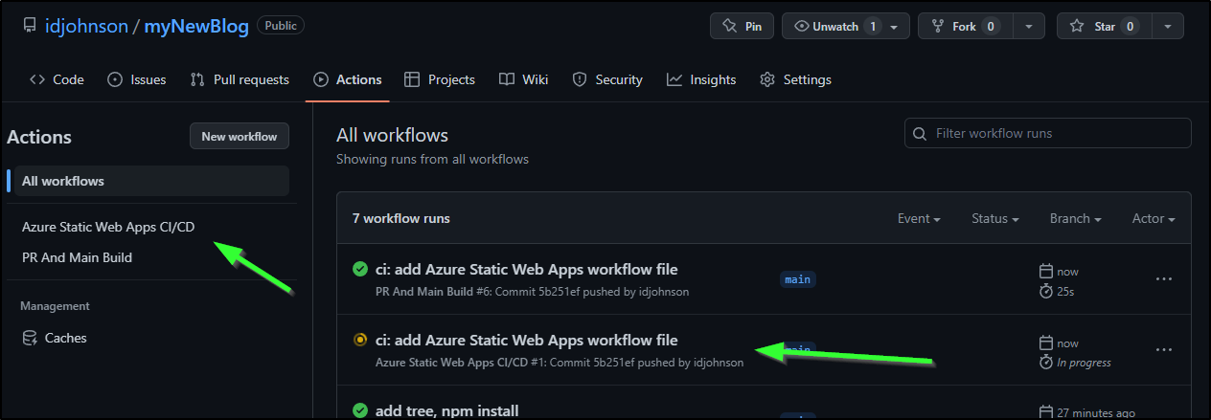1211x420 pixels.
Task: Open the Pull requests tab
Action: [240, 79]
